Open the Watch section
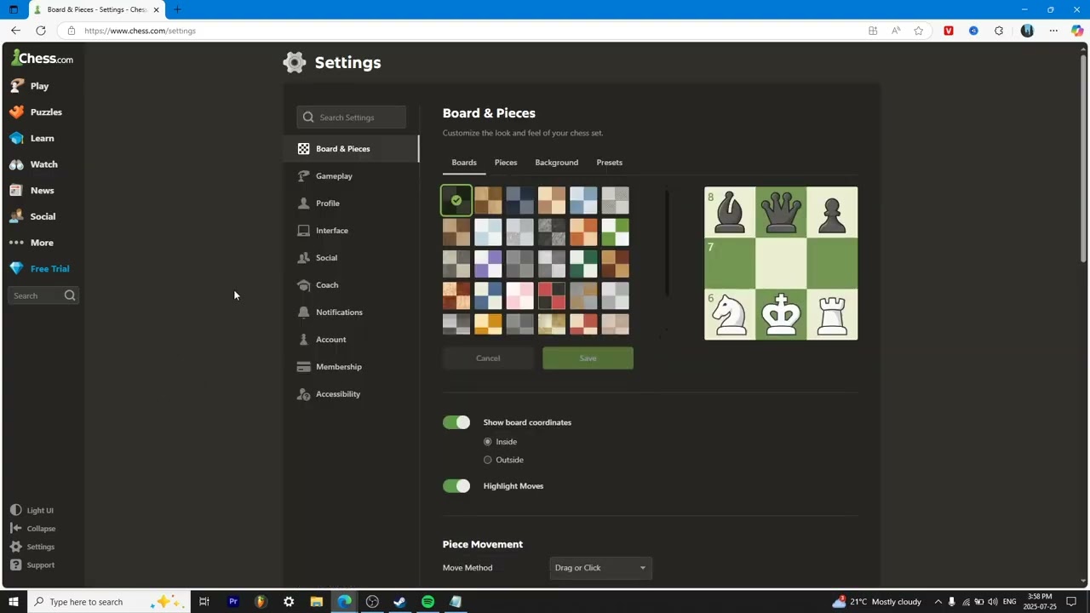The image size is (1090, 613). tap(34, 164)
